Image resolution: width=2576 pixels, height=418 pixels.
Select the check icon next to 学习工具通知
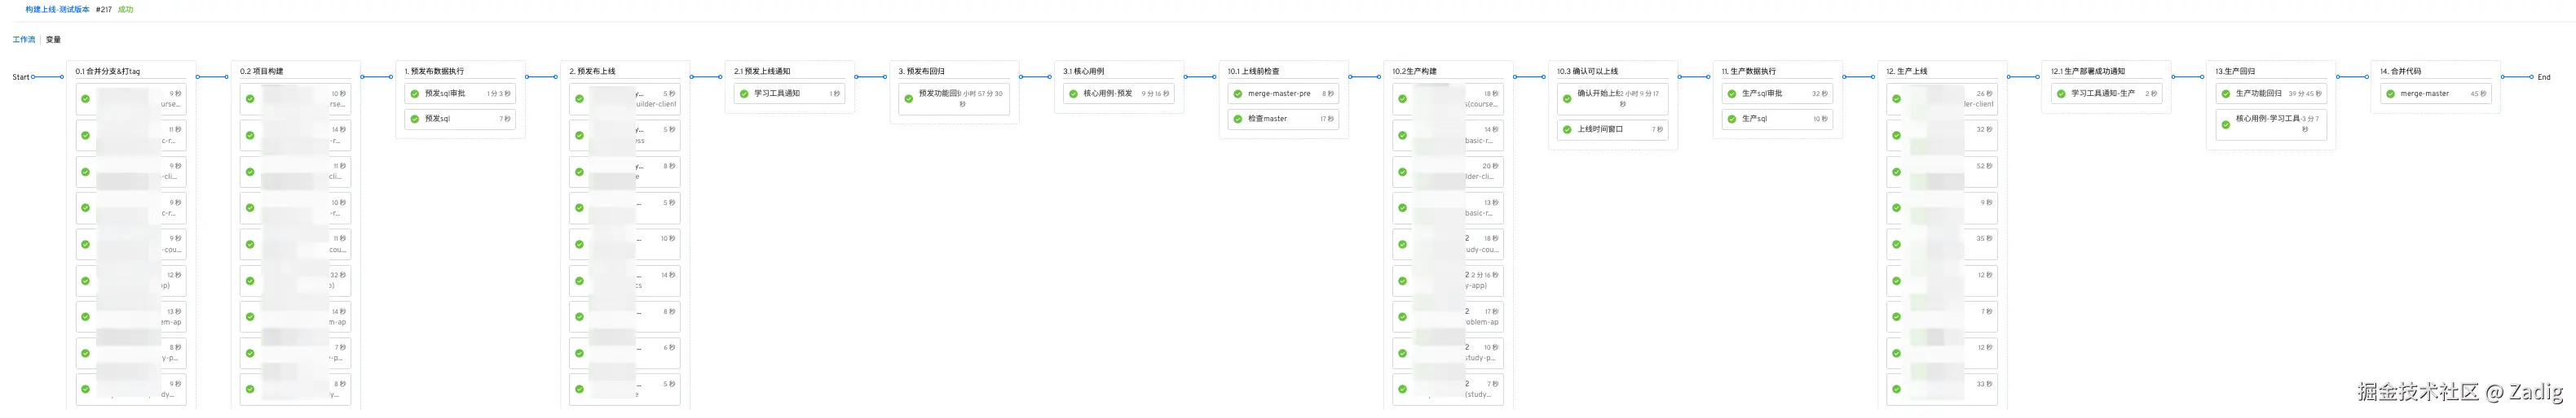point(744,94)
